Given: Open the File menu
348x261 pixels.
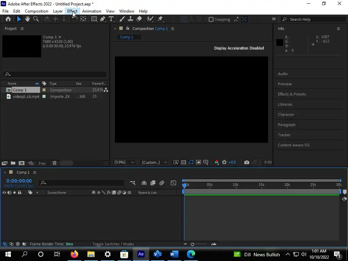Looking at the screenshot, I should (5, 11).
